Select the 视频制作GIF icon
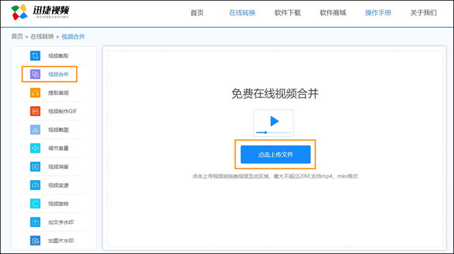 (35, 111)
